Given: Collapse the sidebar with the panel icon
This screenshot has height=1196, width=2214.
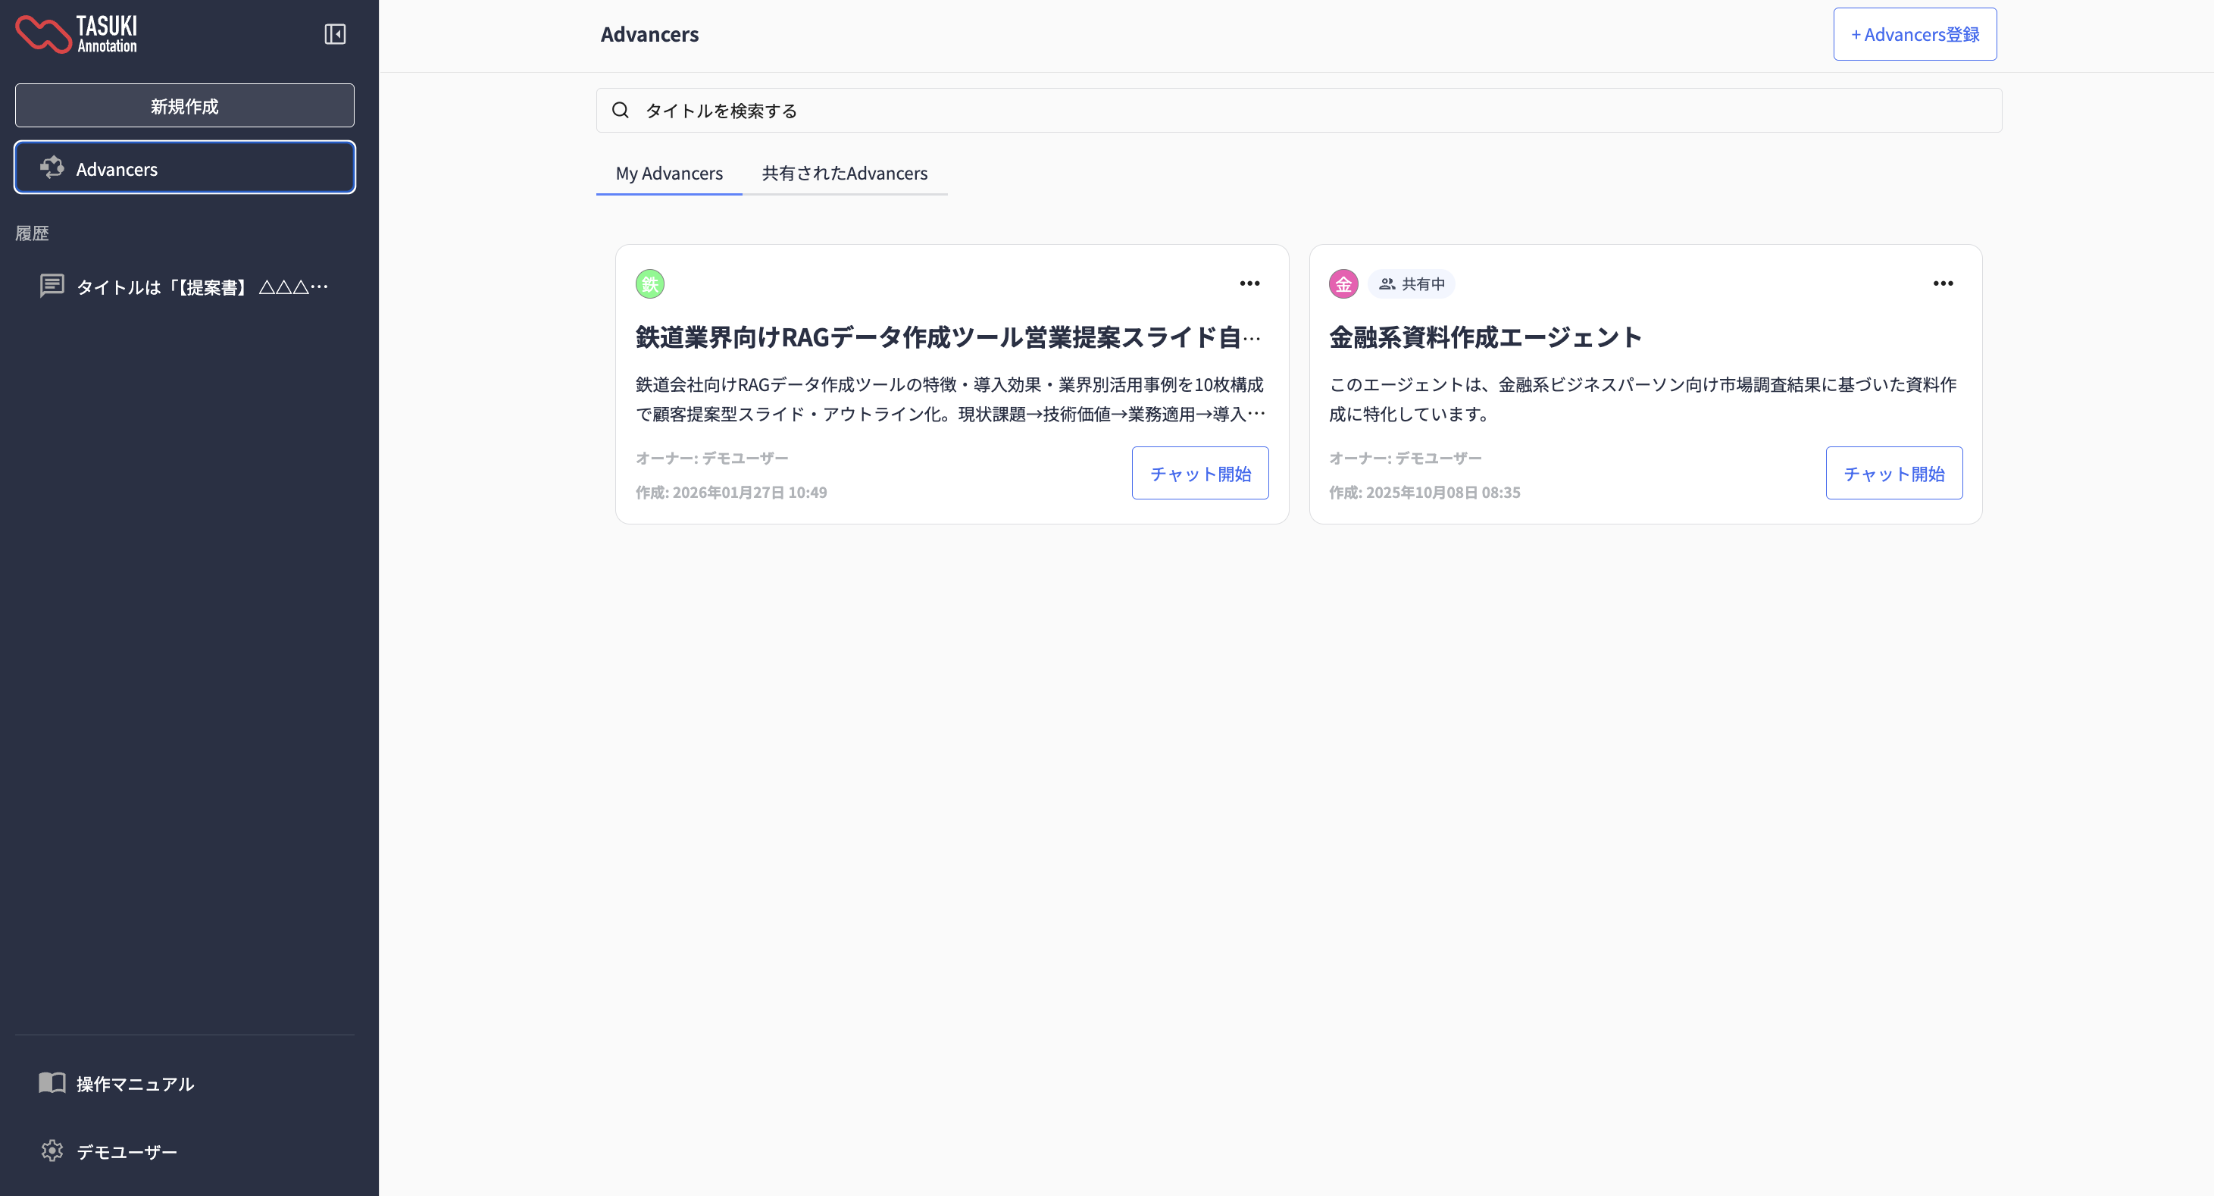Looking at the screenshot, I should pos(334,34).
